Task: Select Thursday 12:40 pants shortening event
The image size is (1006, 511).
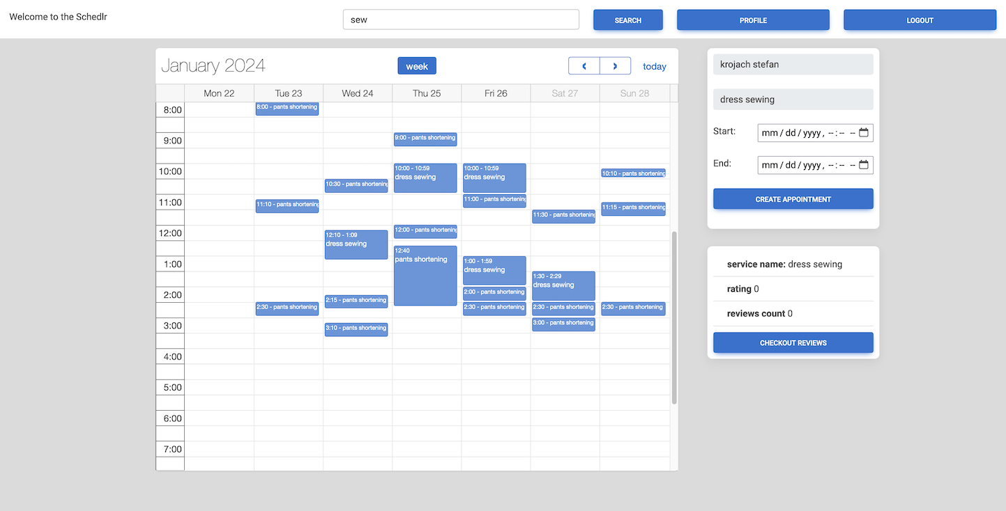Action: pos(425,276)
